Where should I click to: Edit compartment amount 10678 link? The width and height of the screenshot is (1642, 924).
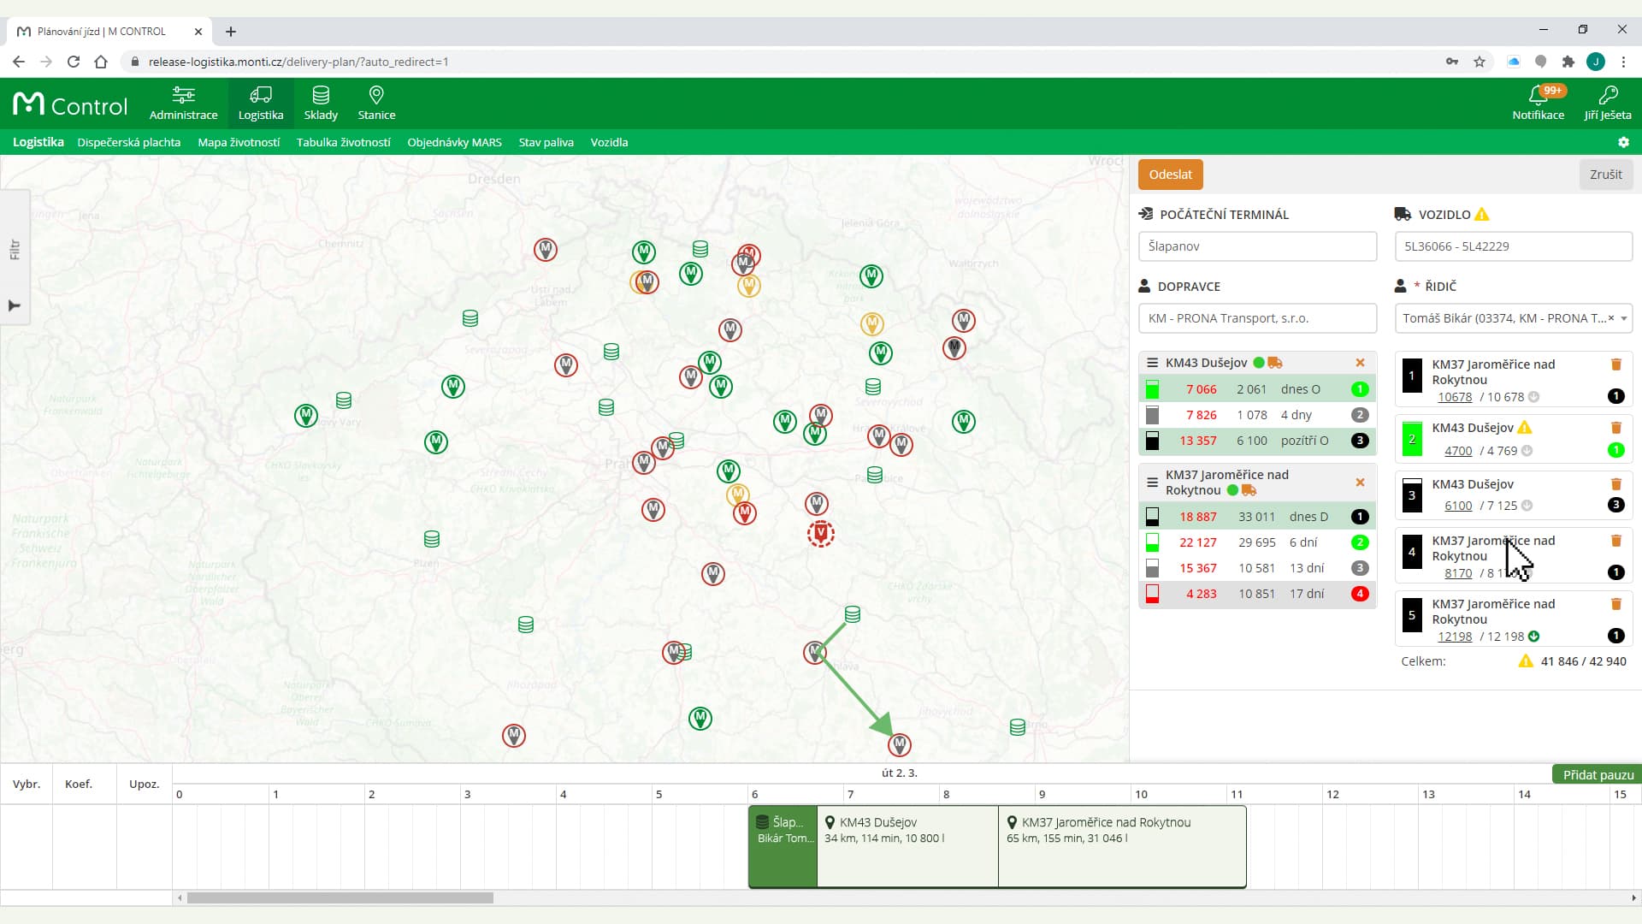pos(1455,397)
